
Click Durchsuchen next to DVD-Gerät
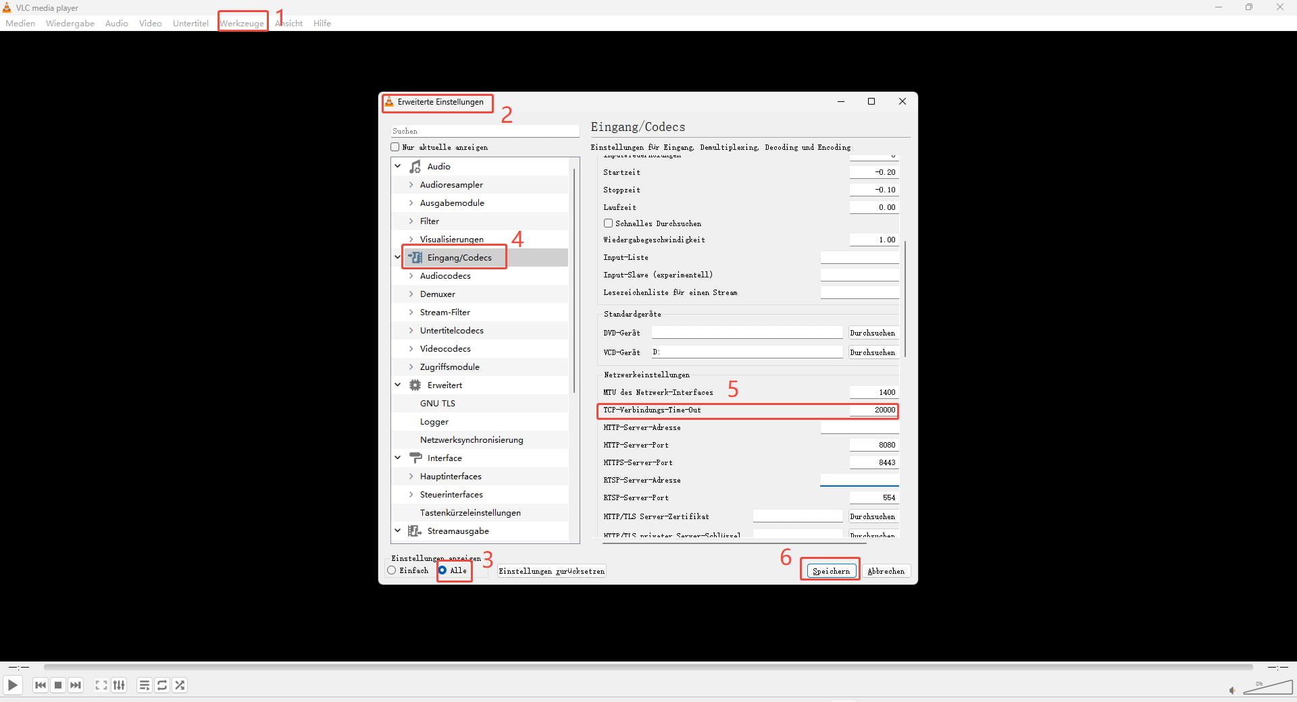pyautogui.click(x=873, y=333)
